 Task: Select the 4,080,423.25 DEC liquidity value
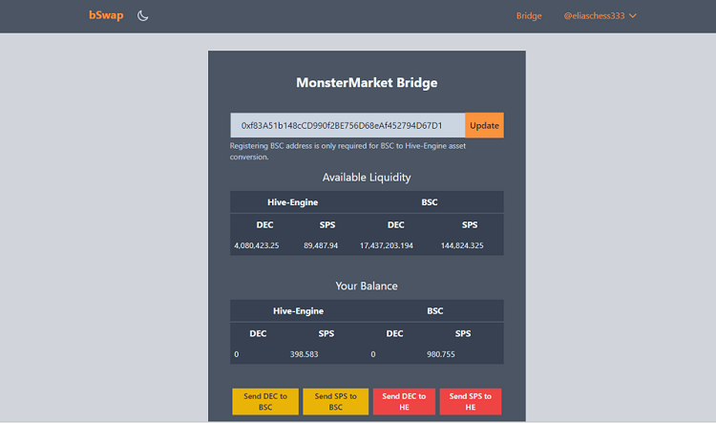(x=257, y=245)
